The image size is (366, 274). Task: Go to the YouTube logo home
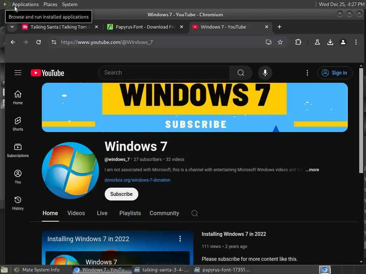(48, 73)
